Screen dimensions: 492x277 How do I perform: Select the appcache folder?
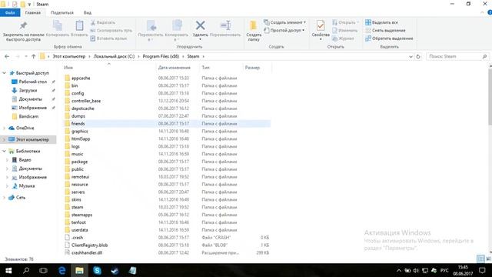coord(81,78)
